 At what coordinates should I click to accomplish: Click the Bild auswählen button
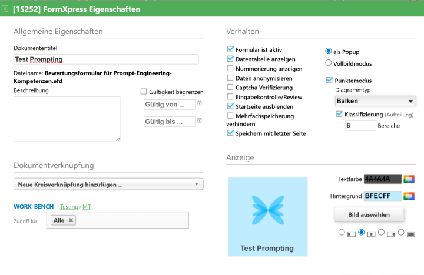point(370,214)
